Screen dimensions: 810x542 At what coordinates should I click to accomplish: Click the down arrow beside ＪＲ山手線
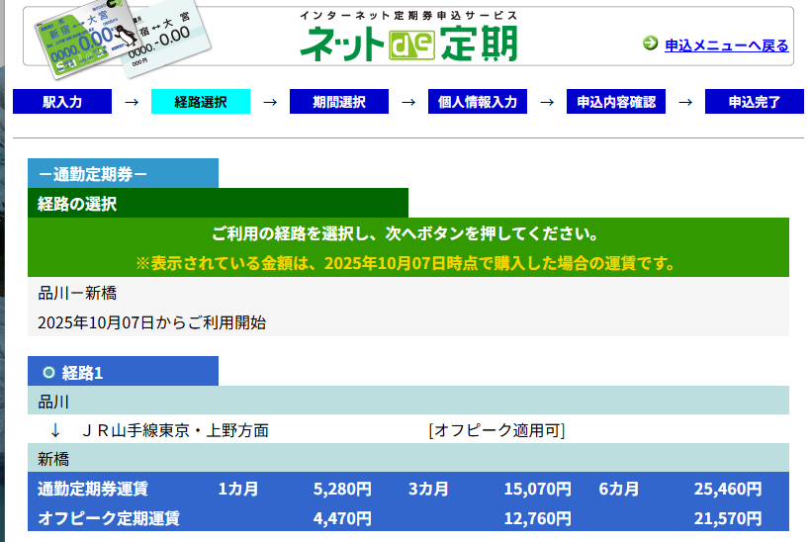pyautogui.click(x=55, y=430)
